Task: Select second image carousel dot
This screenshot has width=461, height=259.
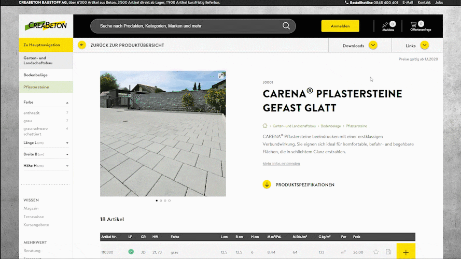Action: pos(161,200)
